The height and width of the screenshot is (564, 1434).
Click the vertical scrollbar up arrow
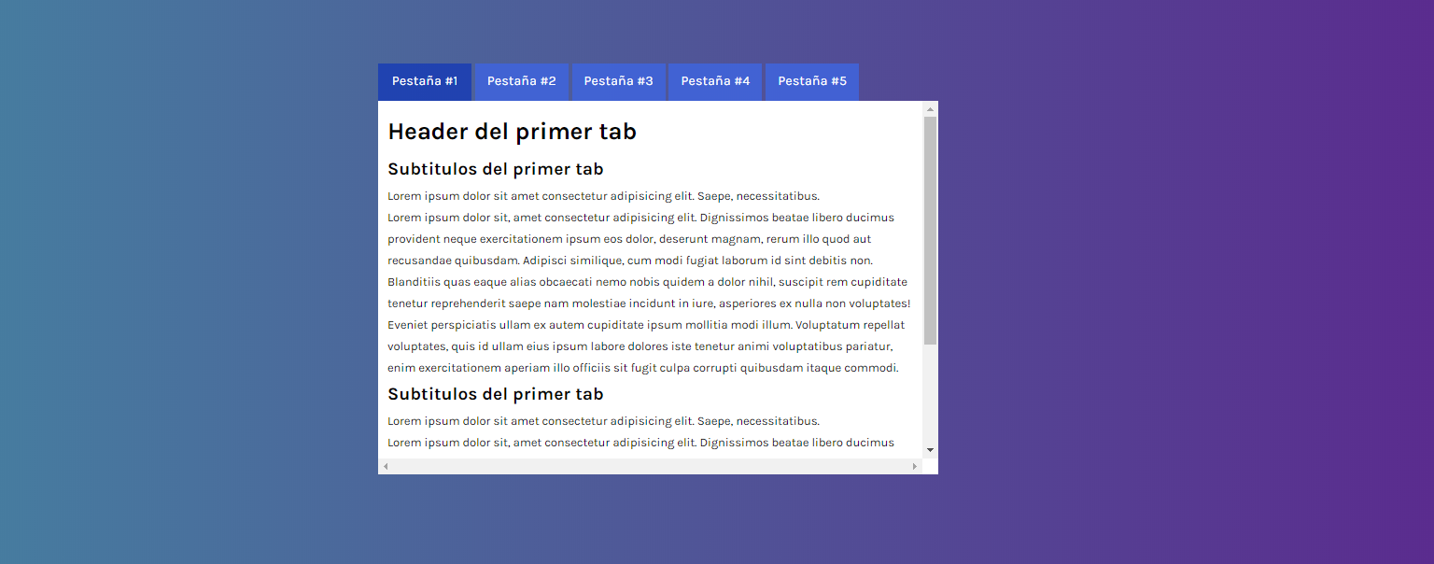click(930, 109)
